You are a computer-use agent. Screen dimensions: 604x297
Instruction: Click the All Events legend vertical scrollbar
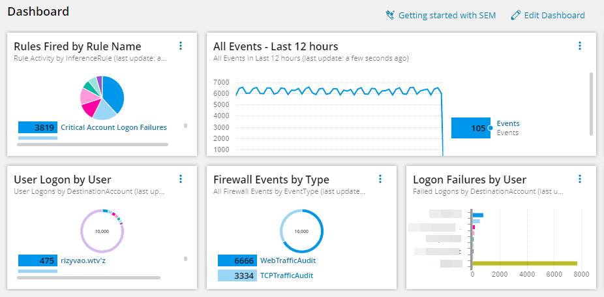(x=592, y=103)
